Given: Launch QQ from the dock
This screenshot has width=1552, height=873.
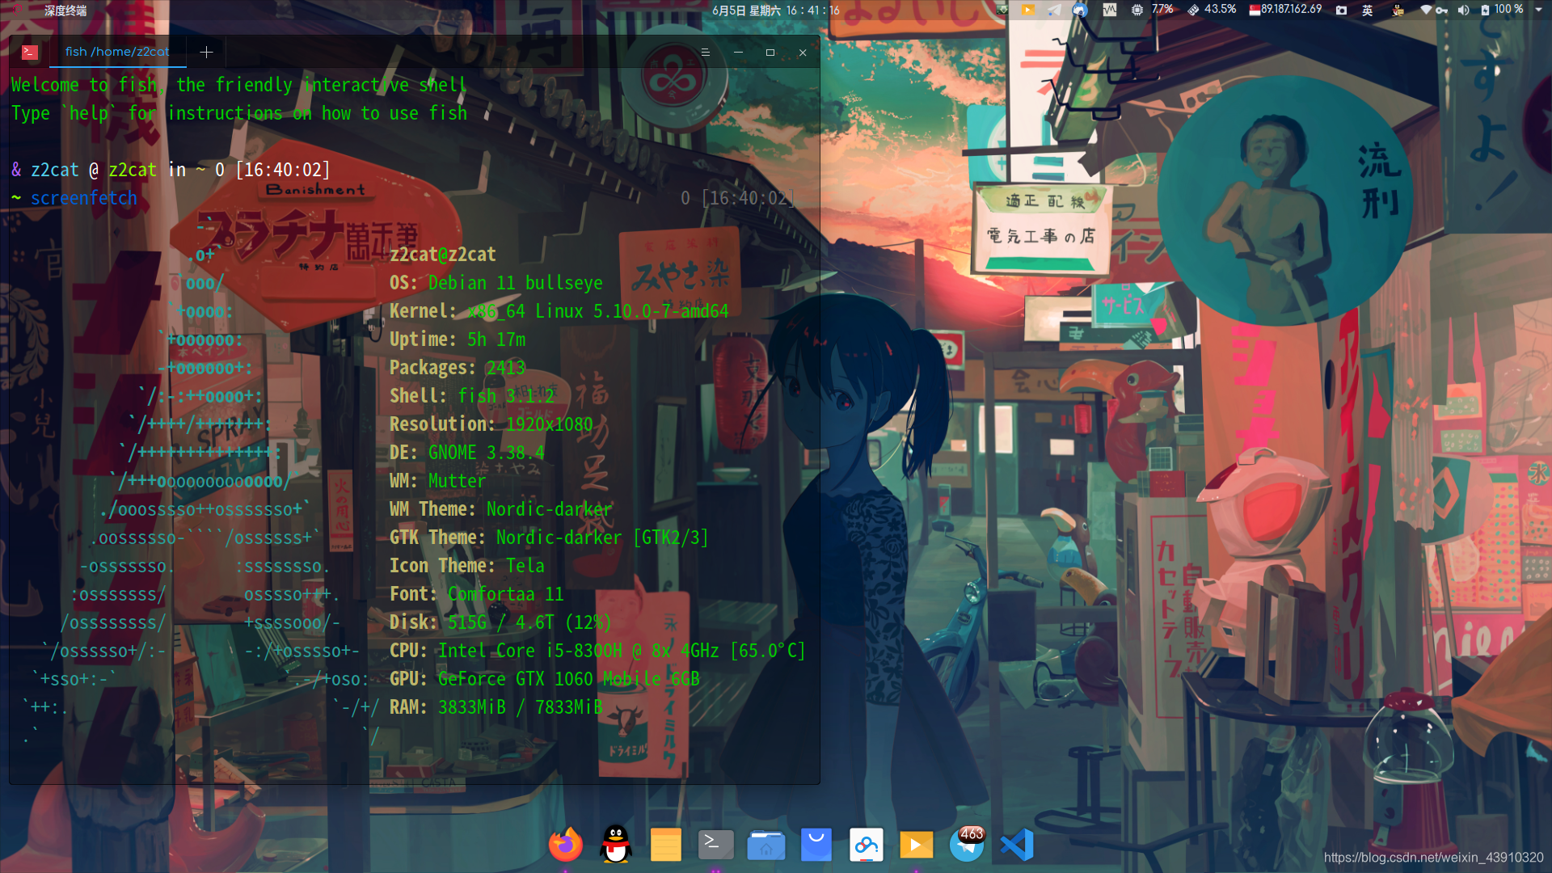Looking at the screenshot, I should 614,844.
